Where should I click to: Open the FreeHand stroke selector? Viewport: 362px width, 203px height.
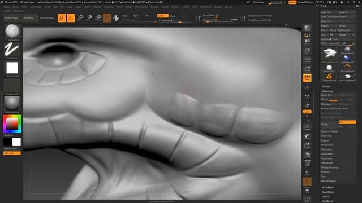point(12,51)
